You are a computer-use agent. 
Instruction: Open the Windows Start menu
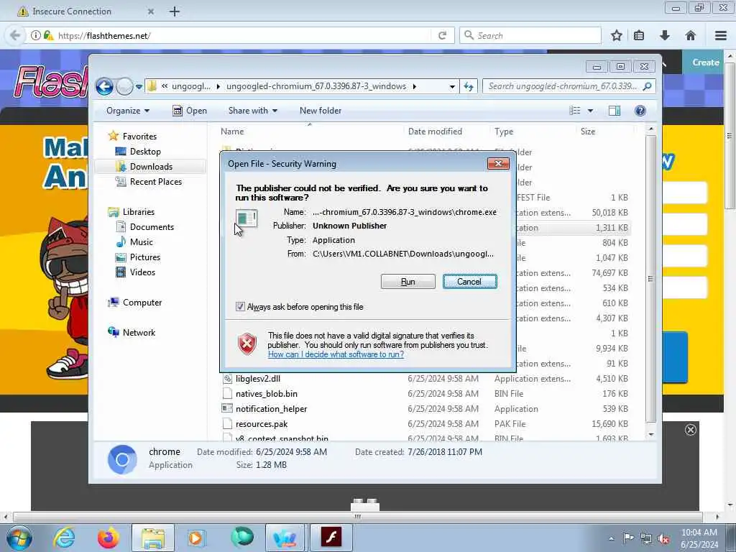point(19,538)
